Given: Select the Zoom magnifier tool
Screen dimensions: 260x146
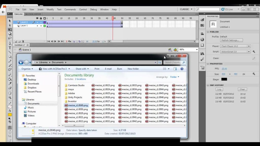Looking at the screenshot, I should coord(10,97).
